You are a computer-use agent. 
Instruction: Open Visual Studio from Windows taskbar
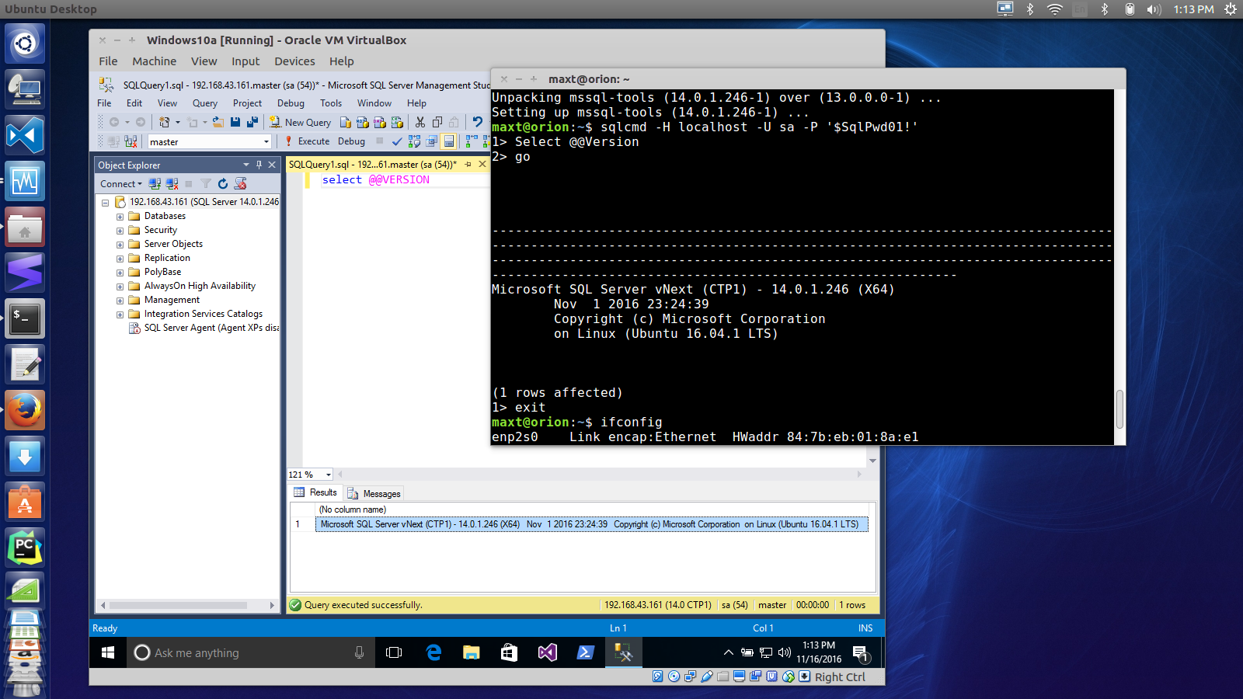[547, 652]
